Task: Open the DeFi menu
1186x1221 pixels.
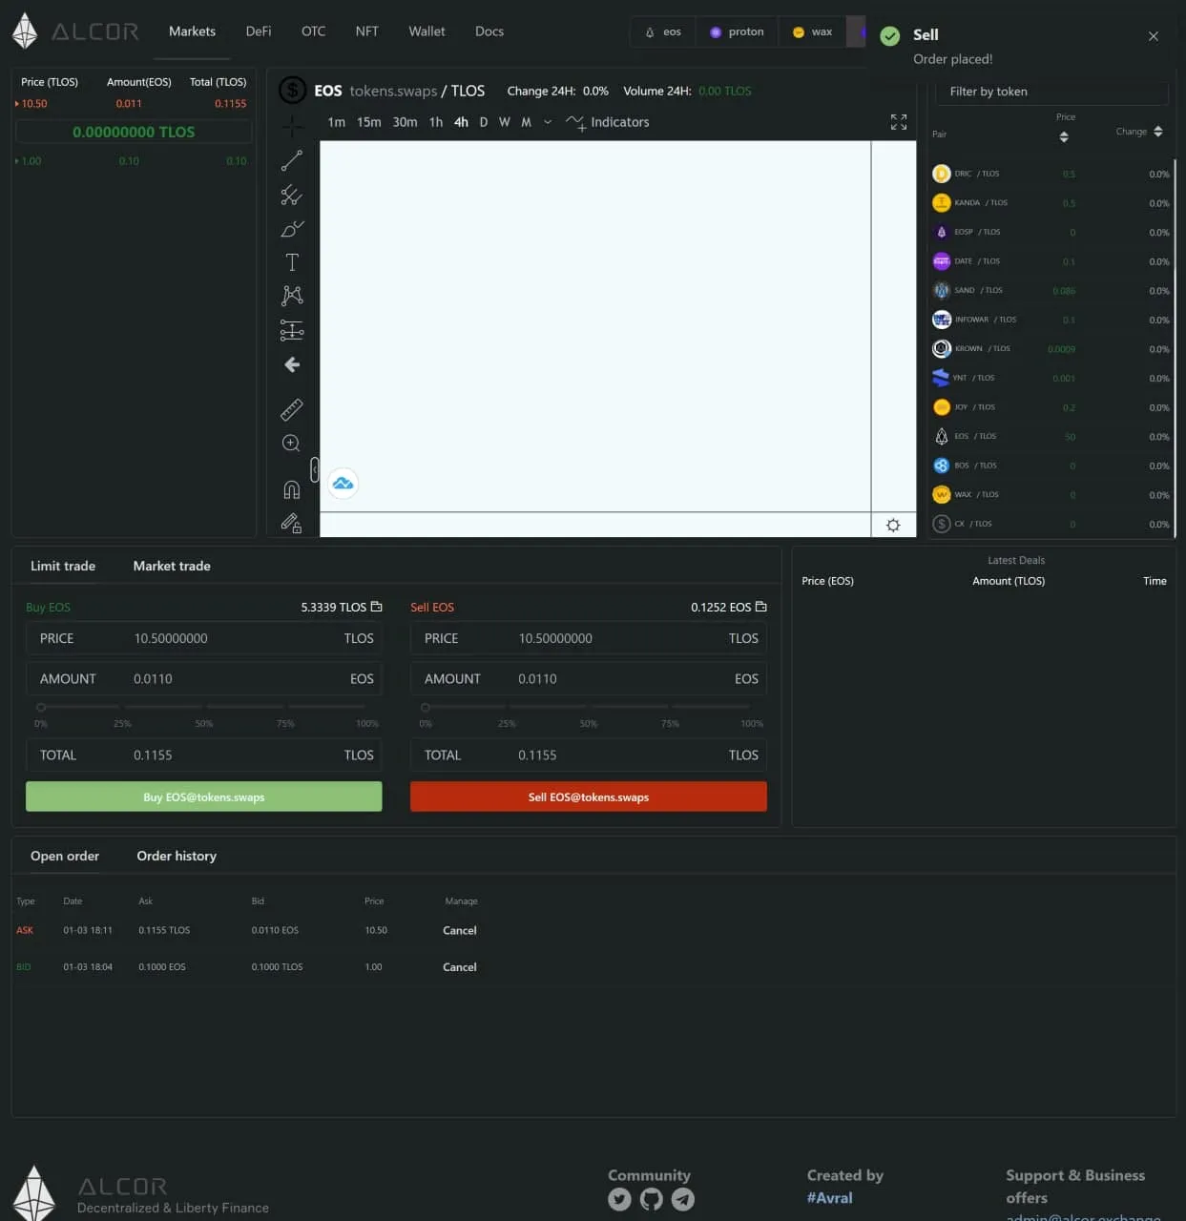Action: 259,31
